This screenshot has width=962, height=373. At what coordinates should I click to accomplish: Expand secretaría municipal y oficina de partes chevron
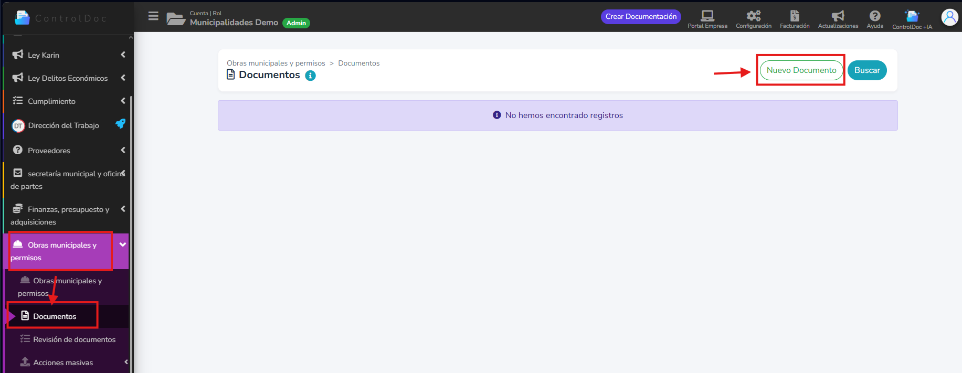coord(123,173)
